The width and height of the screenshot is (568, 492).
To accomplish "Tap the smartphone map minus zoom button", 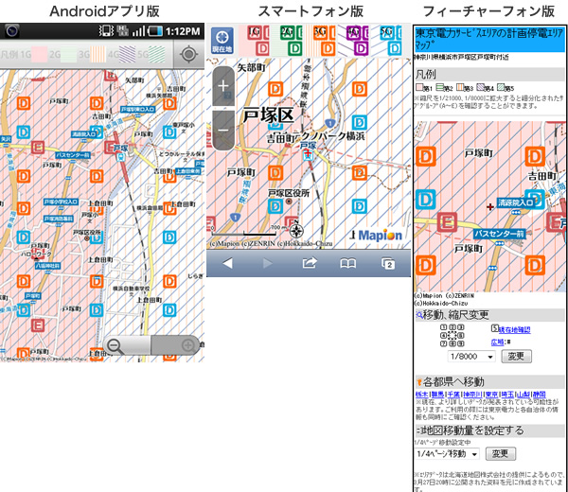I will (x=223, y=131).
